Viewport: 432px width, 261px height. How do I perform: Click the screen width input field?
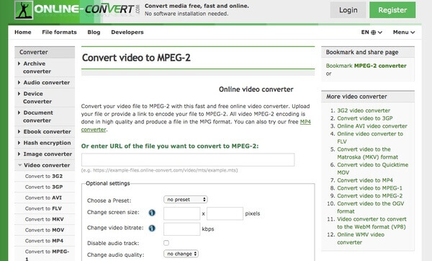pos(182,213)
